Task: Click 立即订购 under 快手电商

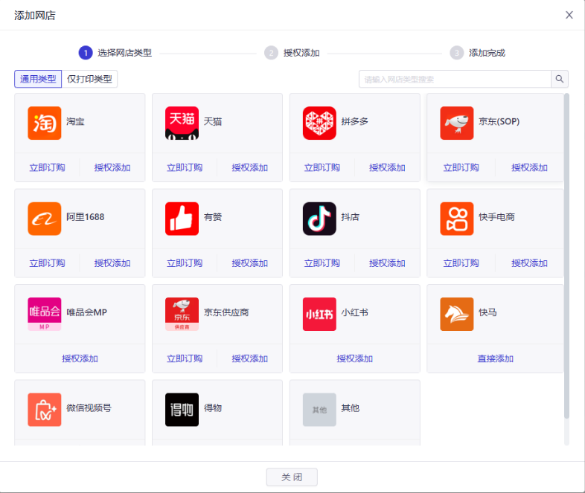Action: [461, 263]
